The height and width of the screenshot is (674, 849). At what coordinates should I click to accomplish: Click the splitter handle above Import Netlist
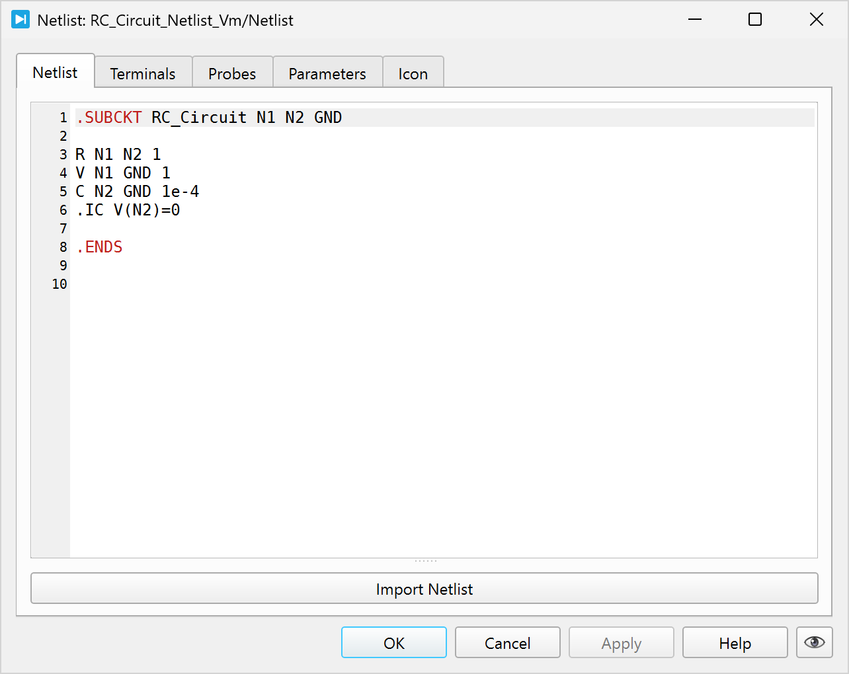[x=425, y=561]
